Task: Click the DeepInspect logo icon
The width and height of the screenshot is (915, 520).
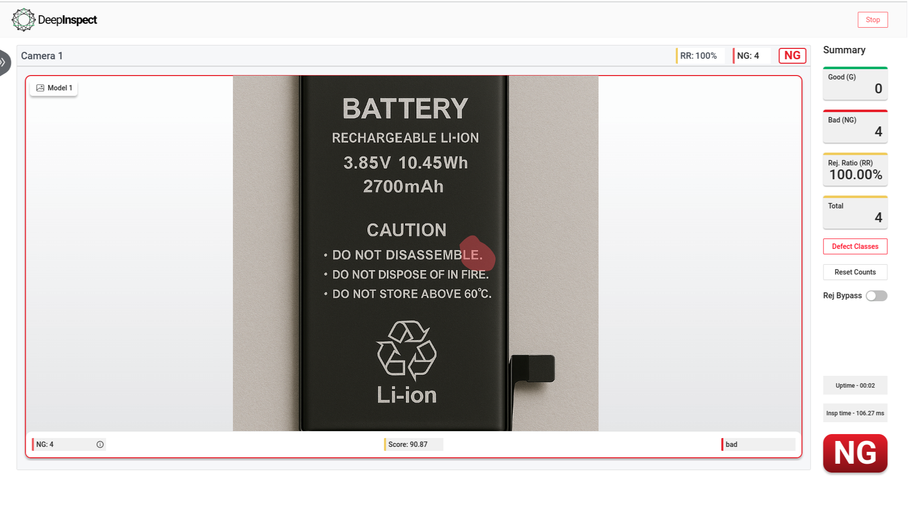Action: (23, 20)
